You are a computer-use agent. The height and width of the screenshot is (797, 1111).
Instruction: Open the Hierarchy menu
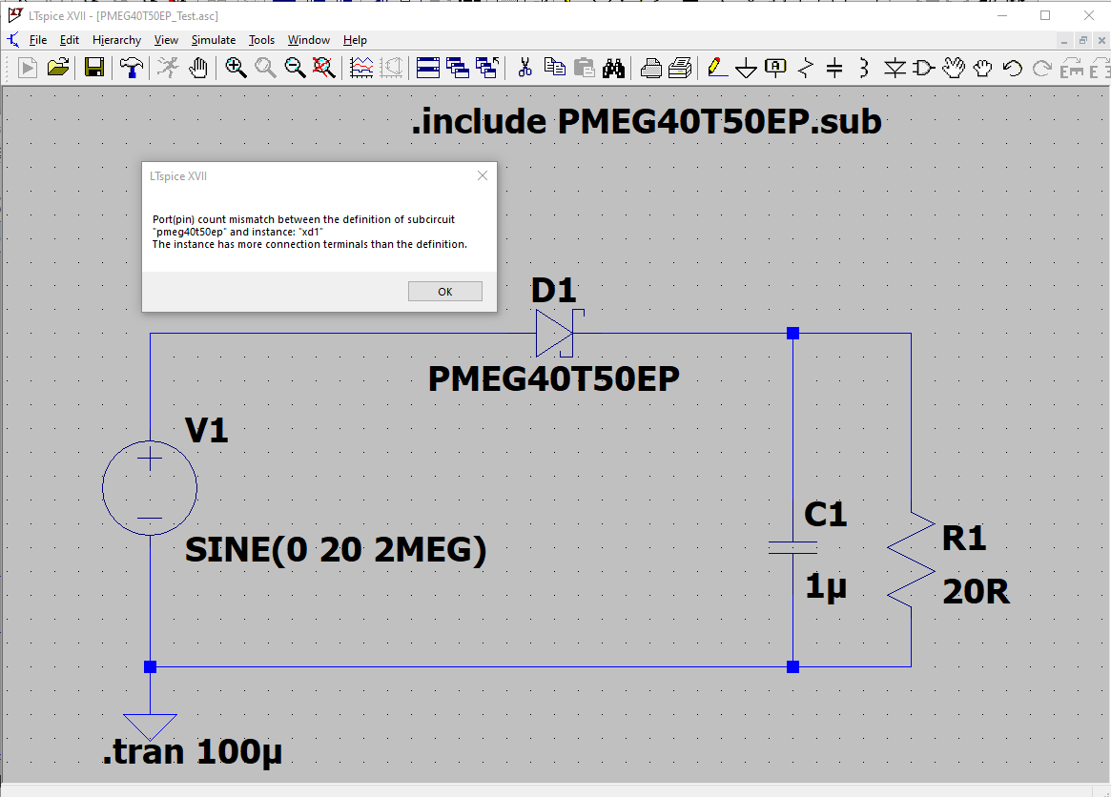point(116,40)
